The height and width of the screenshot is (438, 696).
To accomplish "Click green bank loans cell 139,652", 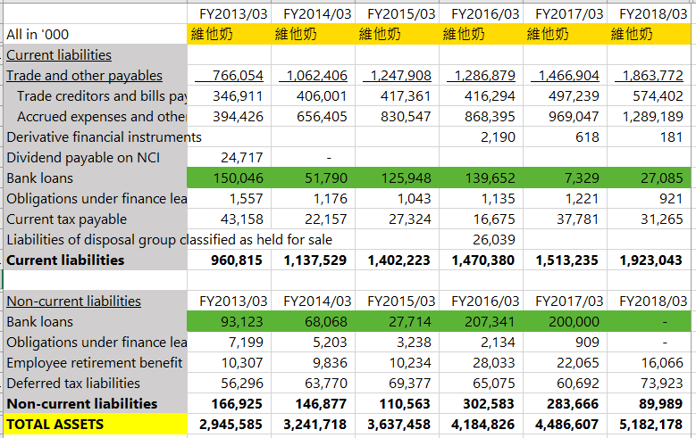I will point(482,178).
